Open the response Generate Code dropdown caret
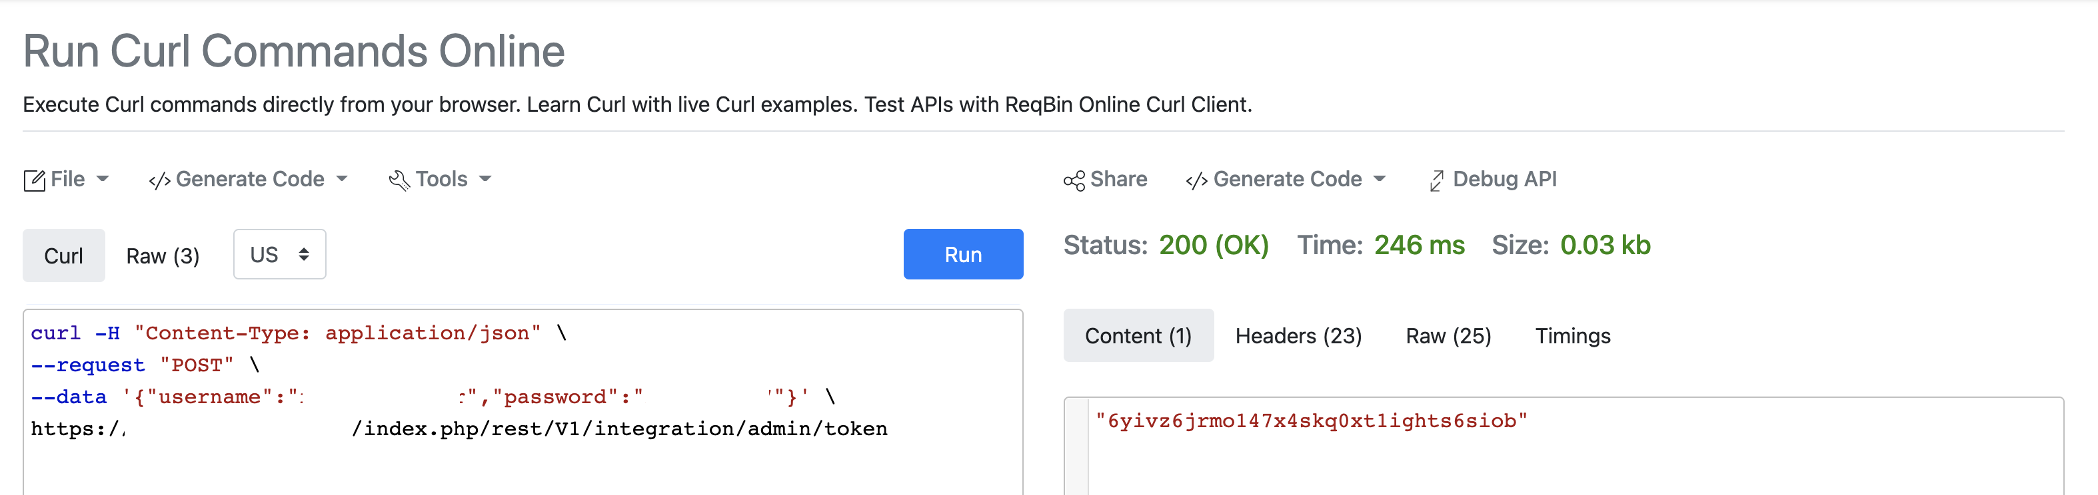 pos(1380,179)
